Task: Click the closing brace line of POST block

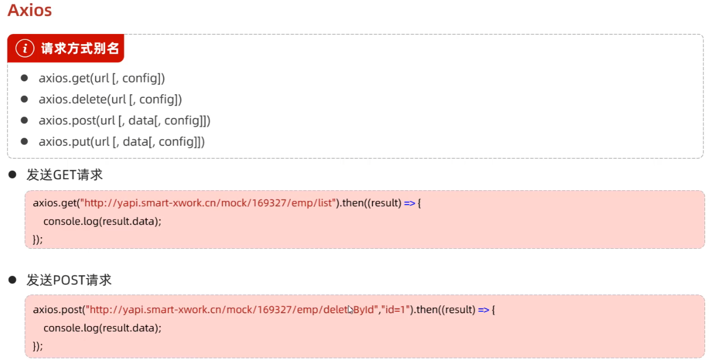Action: coord(38,346)
